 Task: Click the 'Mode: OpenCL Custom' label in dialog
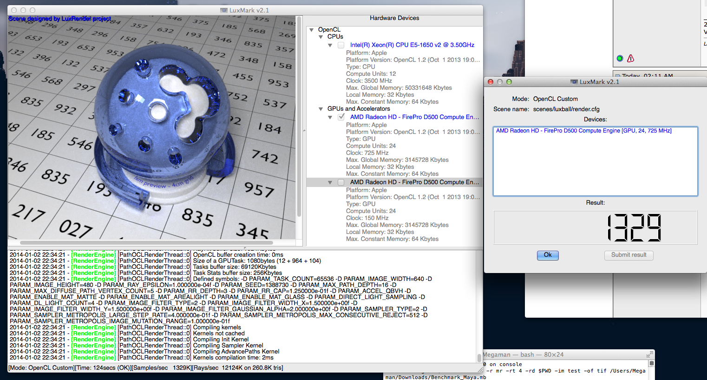point(545,99)
